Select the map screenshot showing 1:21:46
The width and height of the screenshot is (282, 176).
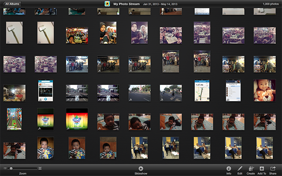[x=202, y=90]
